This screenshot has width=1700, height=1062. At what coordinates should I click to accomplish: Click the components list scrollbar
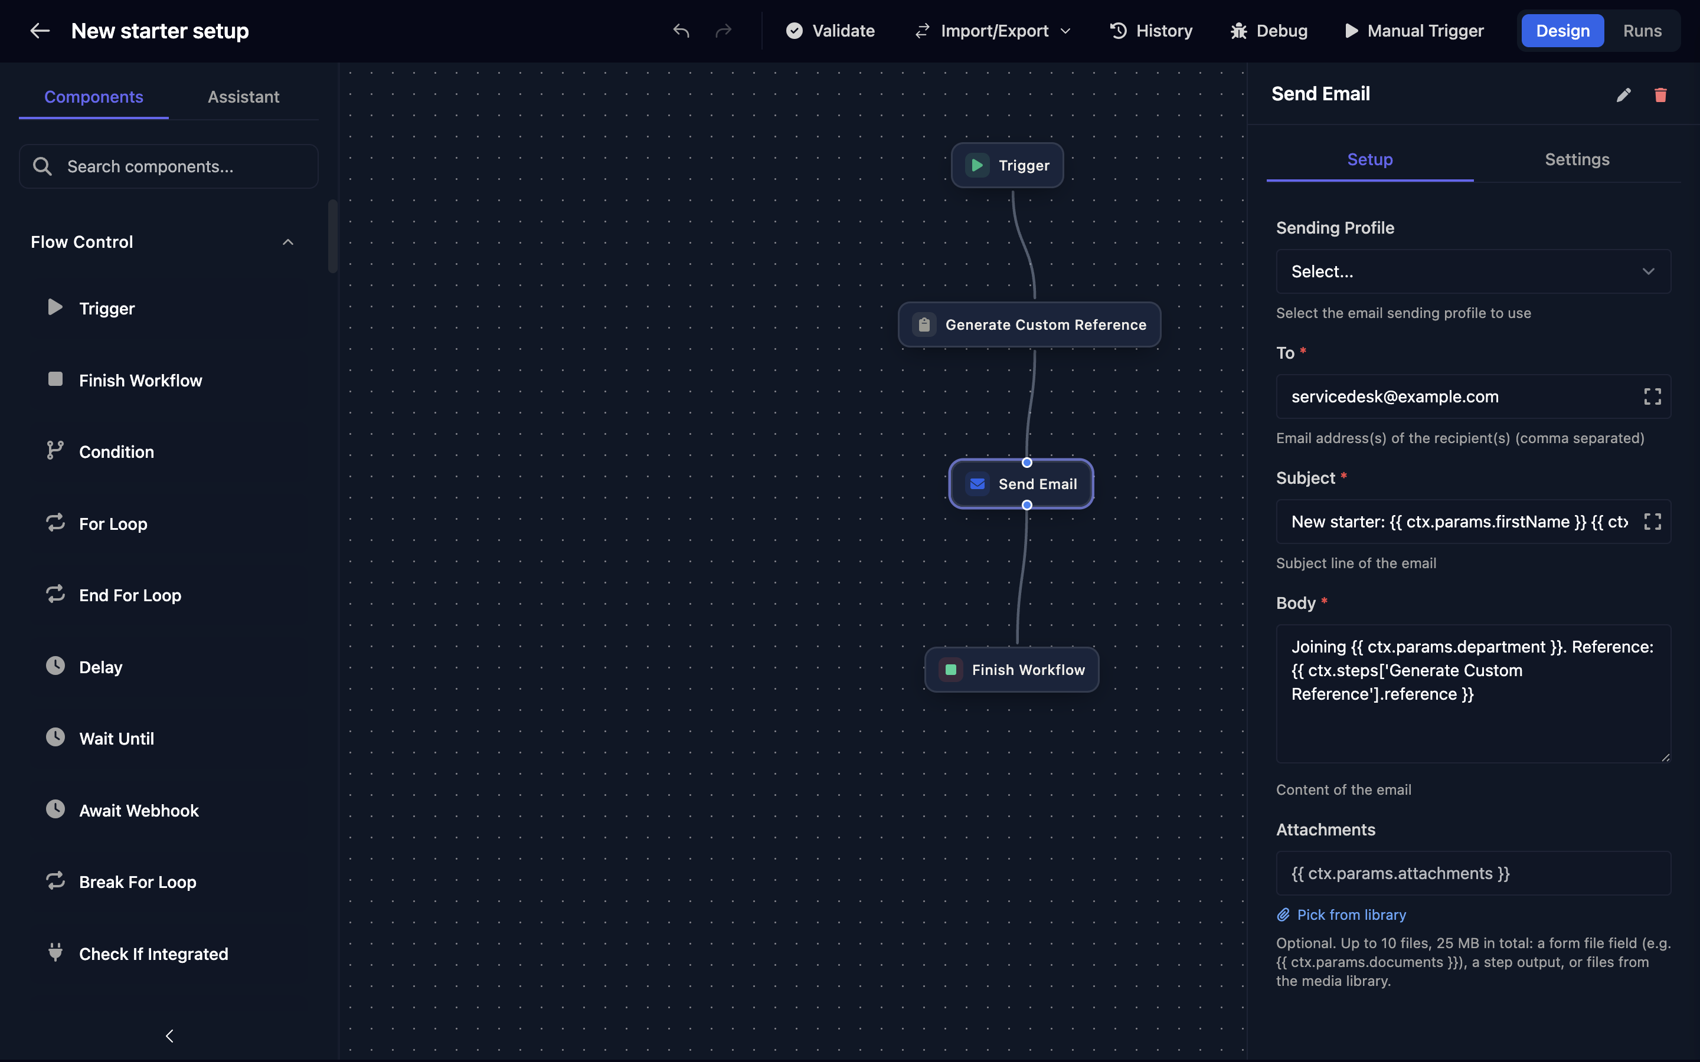pos(333,237)
